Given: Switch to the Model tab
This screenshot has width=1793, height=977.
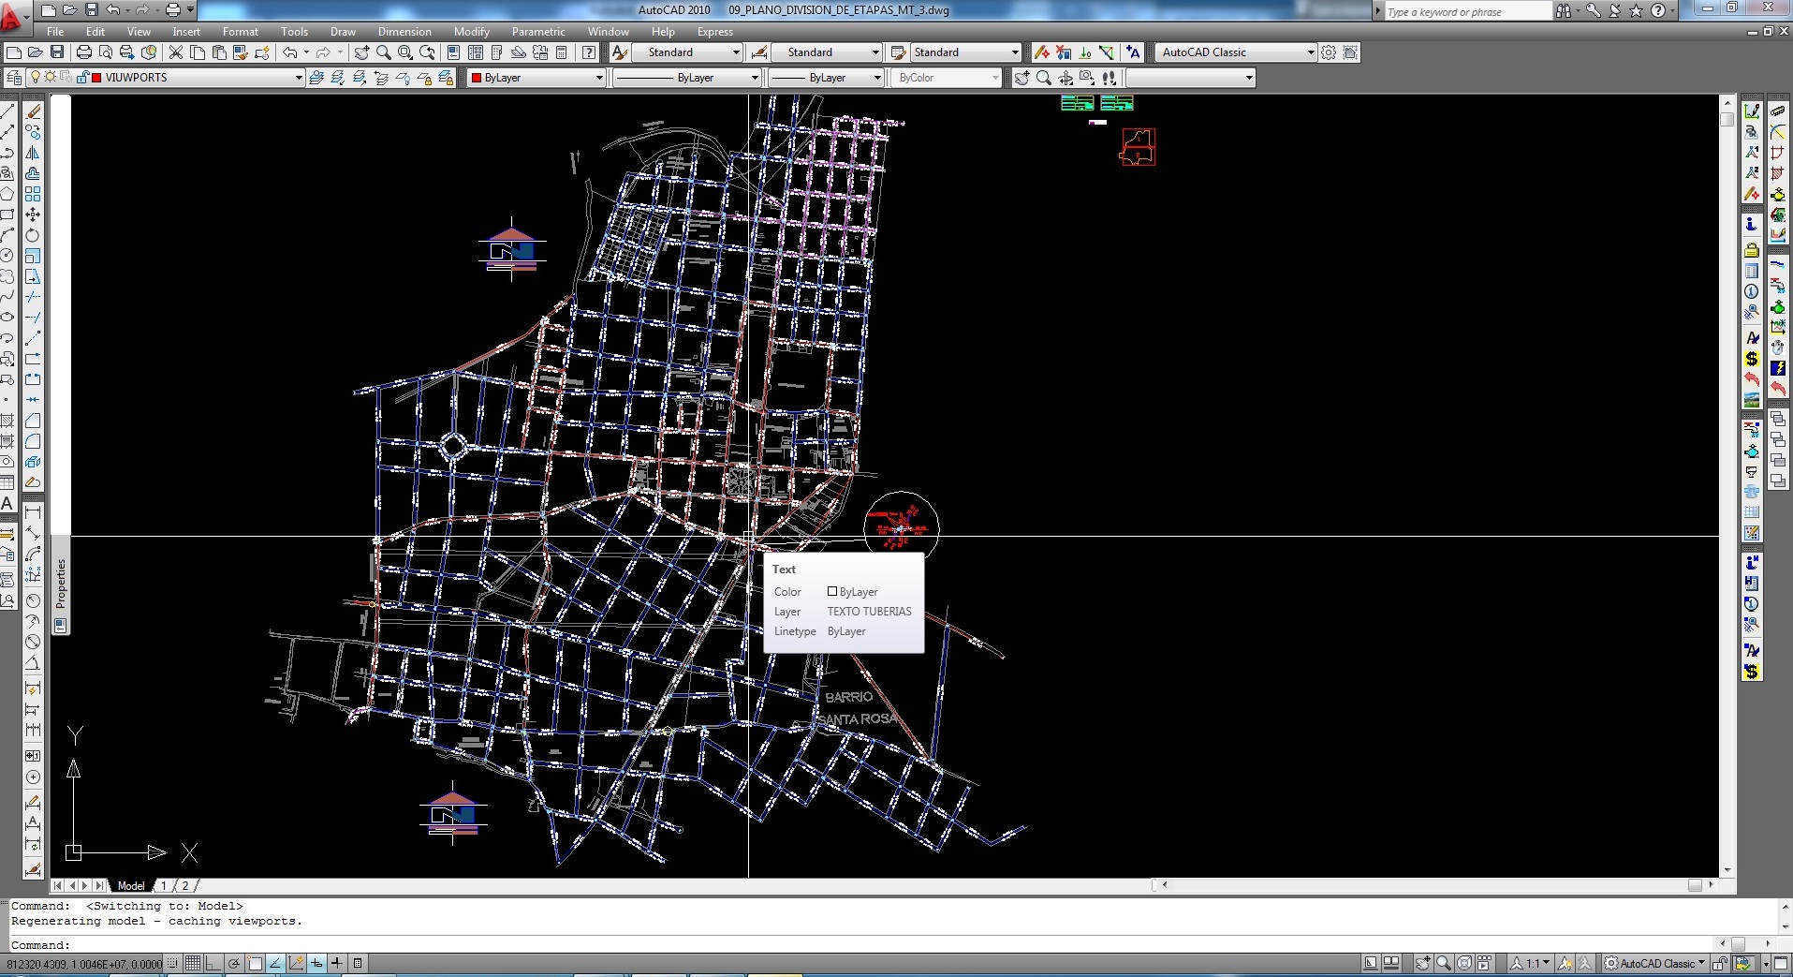Looking at the screenshot, I should (130, 885).
